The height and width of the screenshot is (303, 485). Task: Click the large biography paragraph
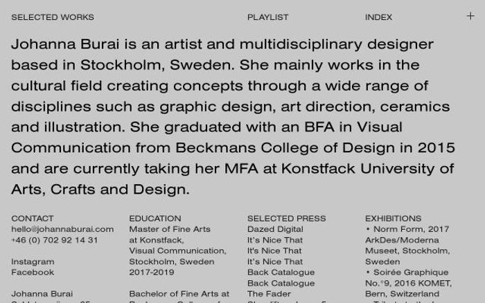tap(233, 116)
